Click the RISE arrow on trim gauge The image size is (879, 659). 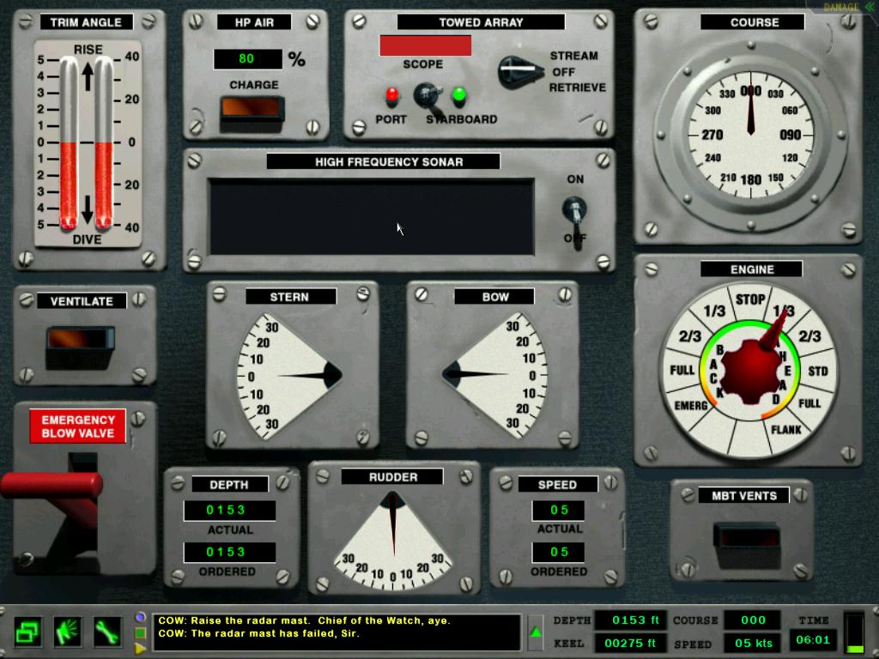coord(88,76)
